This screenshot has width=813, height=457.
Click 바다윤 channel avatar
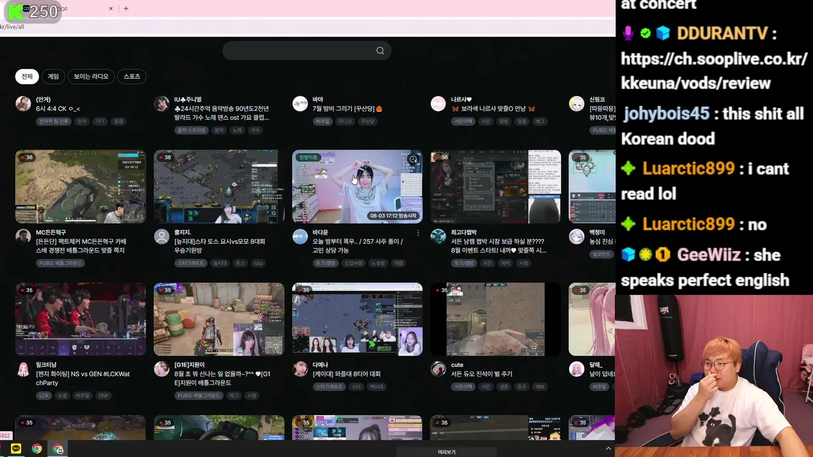[300, 236]
